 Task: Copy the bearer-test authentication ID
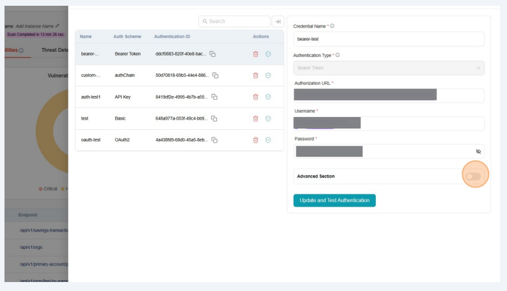[213, 54]
